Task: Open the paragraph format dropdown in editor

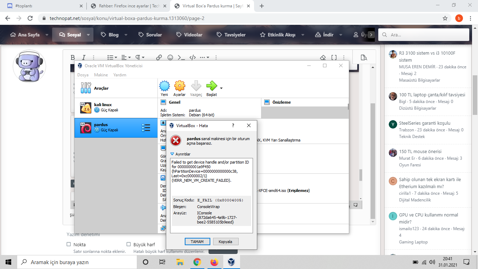Action: tap(140, 57)
